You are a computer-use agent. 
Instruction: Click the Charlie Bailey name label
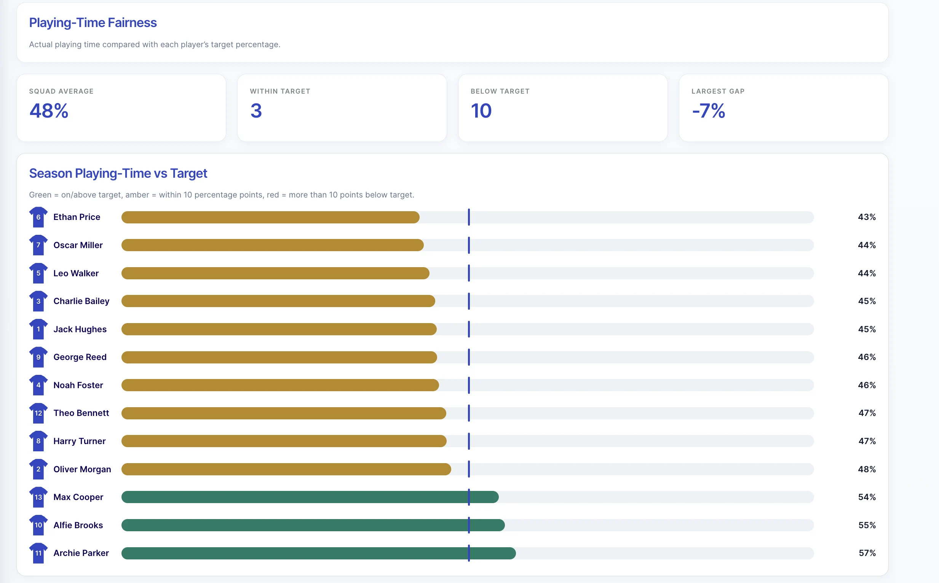pyautogui.click(x=81, y=301)
